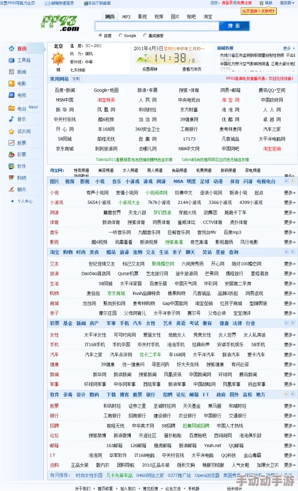The height and width of the screenshot is (491, 298).
Task: Open the 高级版 dropdown at top right
Action: [287, 3]
